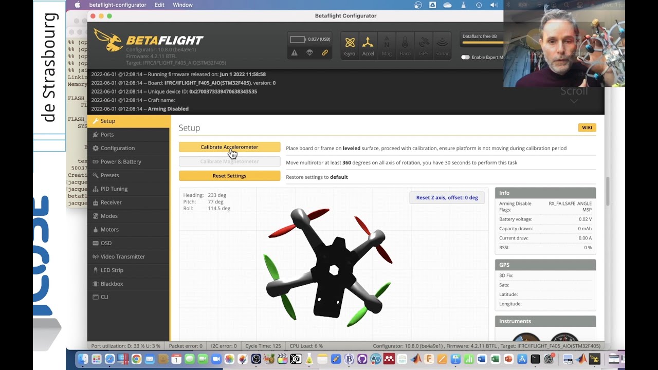Open the Apple menu
Viewport: 658px width, 370px height.
pos(77,5)
